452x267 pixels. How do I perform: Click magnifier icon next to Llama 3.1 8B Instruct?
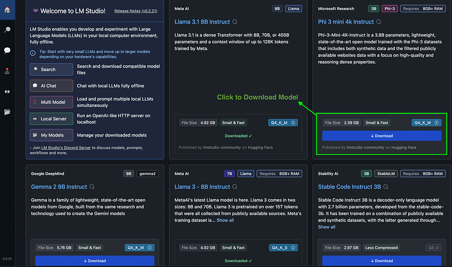(x=235, y=22)
